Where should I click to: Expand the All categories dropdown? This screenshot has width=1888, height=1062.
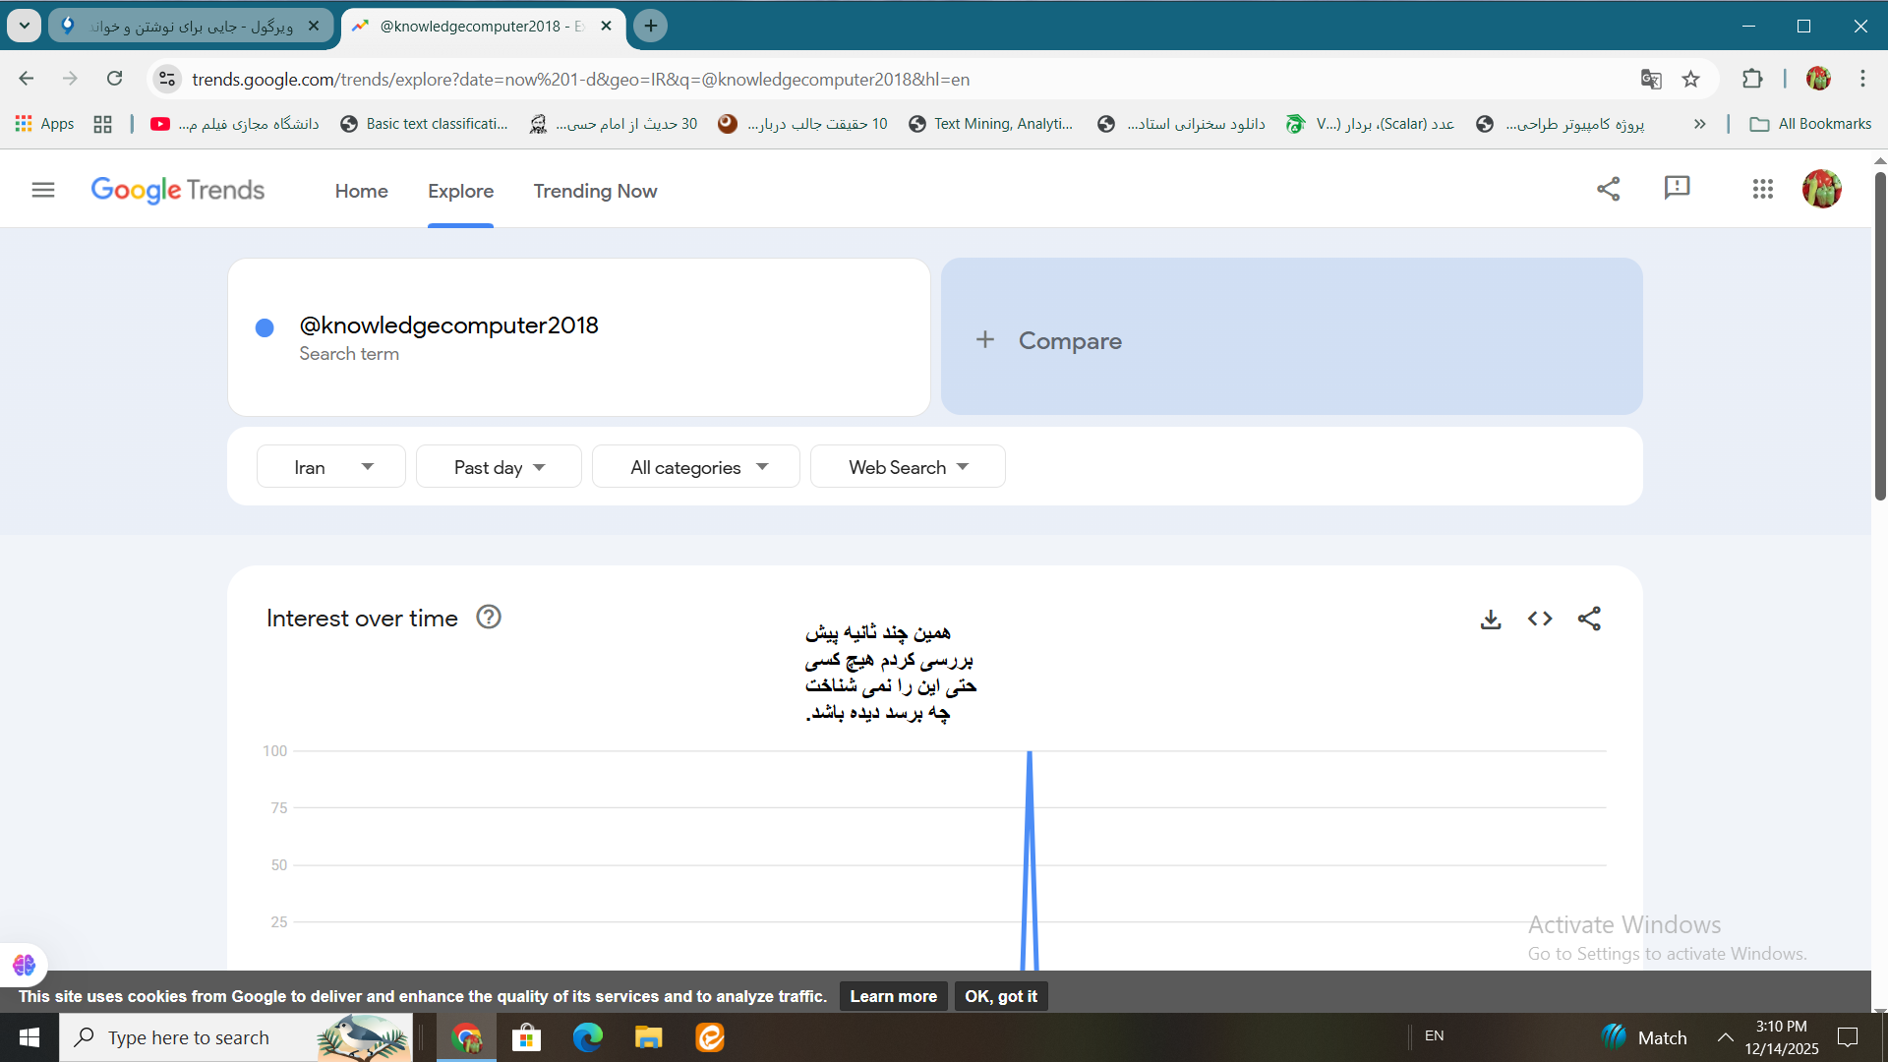tap(696, 467)
